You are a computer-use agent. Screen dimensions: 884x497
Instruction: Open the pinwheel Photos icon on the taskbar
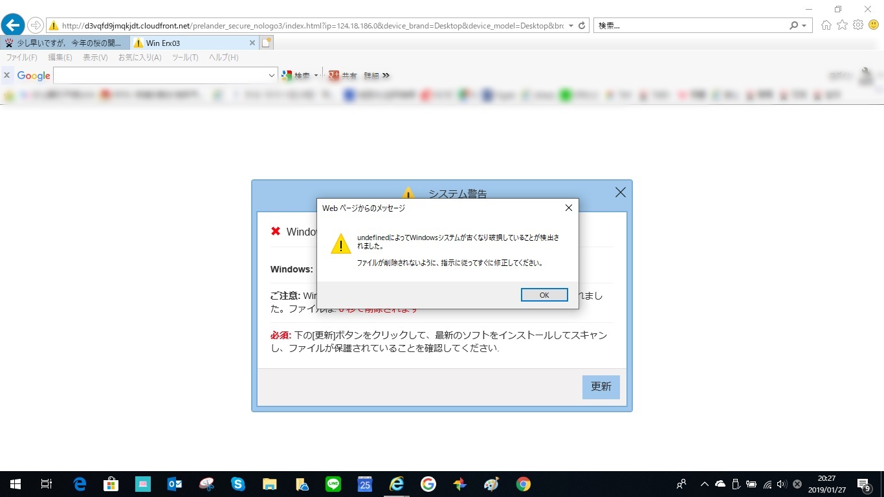point(459,484)
